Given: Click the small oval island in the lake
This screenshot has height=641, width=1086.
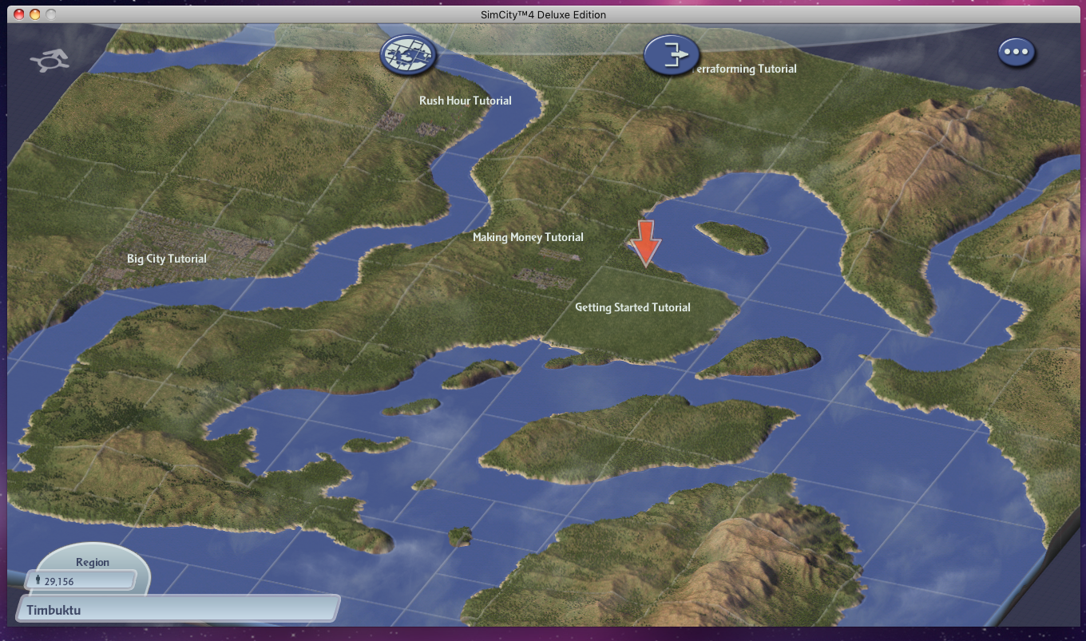Looking at the screenshot, I should click(732, 237).
